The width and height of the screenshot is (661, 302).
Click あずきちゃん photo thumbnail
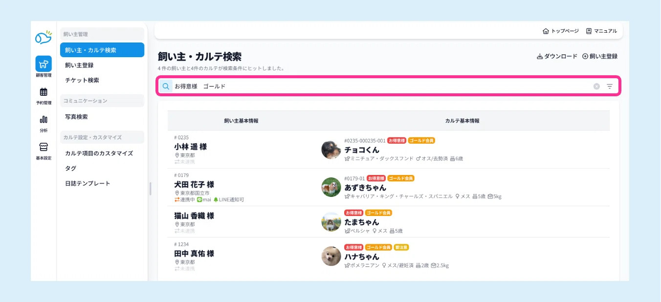[331, 187]
